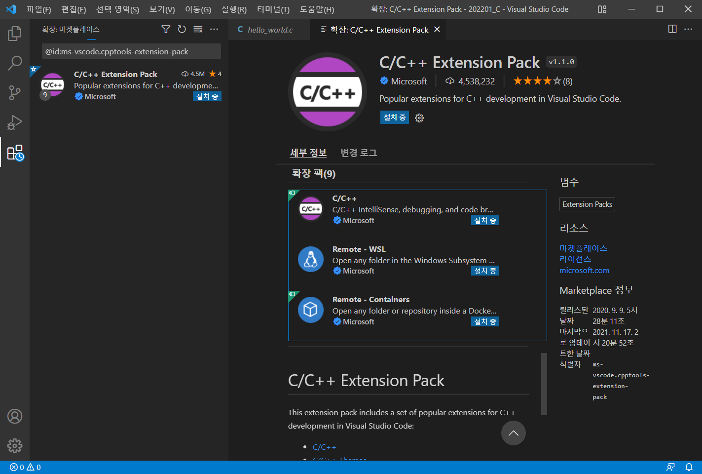The width and height of the screenshot is (702, 474).
Task: Click the C/C++ link in readme list
Action: click(324, 447)
